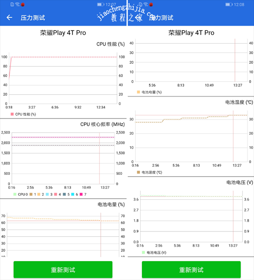Image resolution: width=254 pixels, height=280 pixels.
Task: Tap the CPU 核心频率 (MHz) chart title
Action: (102, 124)
